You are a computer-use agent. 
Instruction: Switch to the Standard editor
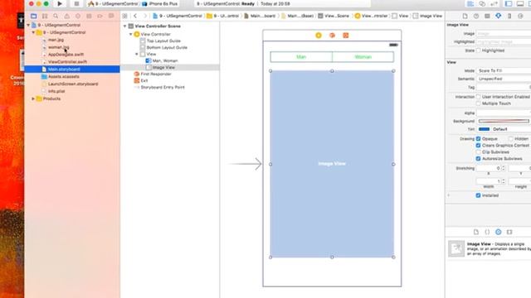470,3
